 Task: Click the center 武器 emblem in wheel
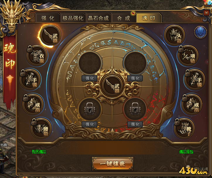pos(112,86)
